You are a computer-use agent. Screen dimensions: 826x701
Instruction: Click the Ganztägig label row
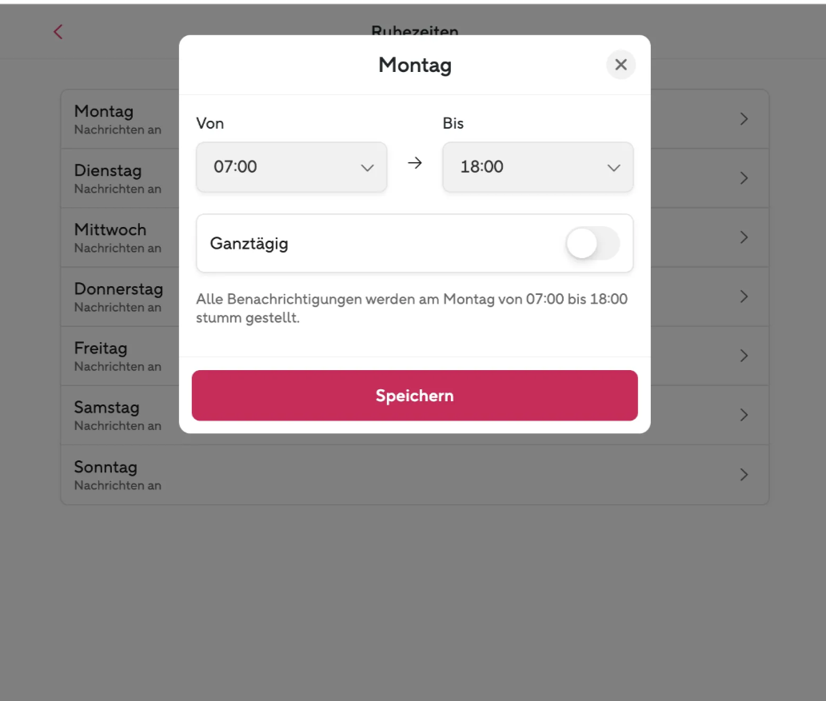tap(414, 243)
